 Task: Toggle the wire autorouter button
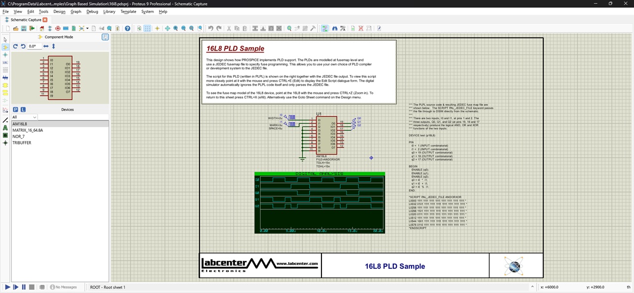324,29
